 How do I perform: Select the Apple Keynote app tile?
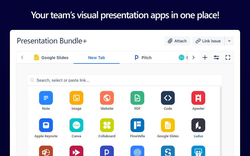[x=46, y=125]
